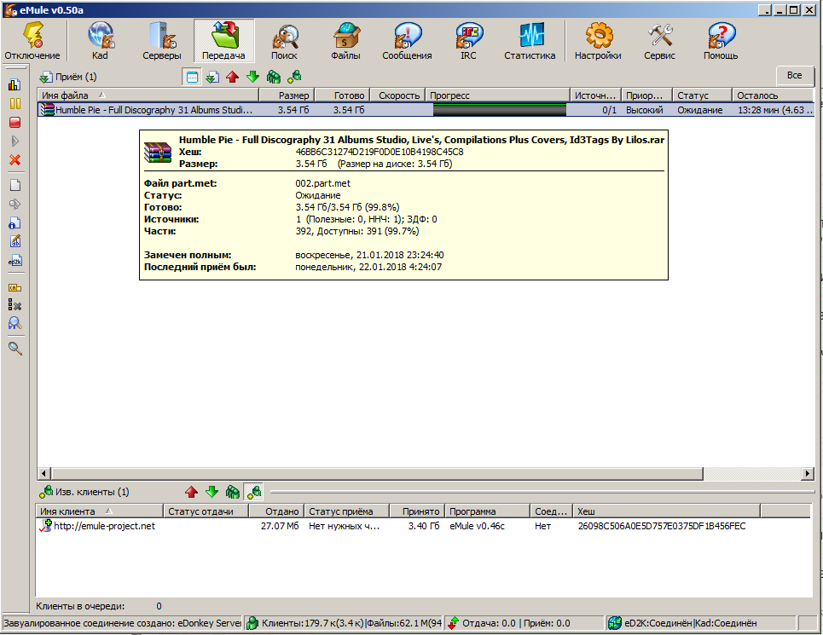Toggle known clients view in bottom pane

click(x=254, y=492)
